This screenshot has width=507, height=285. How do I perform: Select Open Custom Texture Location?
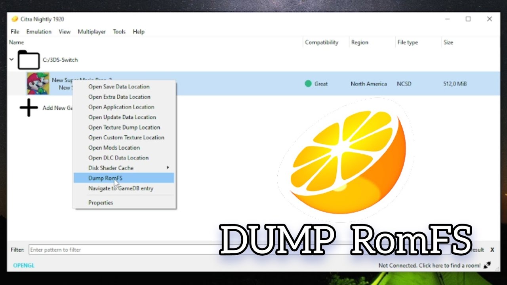click(124, 137)
